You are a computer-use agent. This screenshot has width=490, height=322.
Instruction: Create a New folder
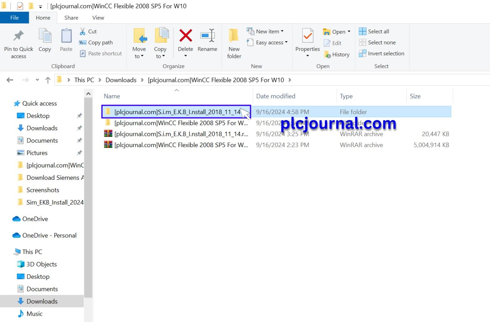pyautogui.click(x=234, y=43)
